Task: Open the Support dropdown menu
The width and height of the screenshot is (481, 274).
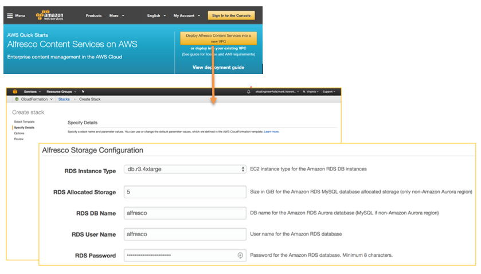Action: 329,92
